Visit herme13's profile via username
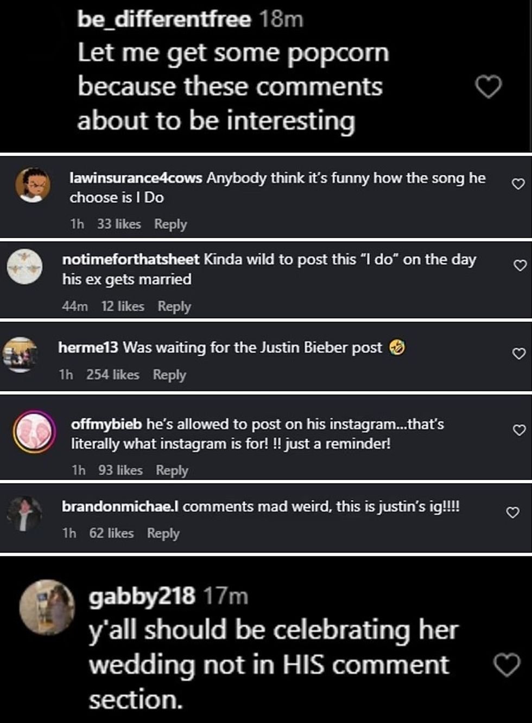 [x=87, y=348]
